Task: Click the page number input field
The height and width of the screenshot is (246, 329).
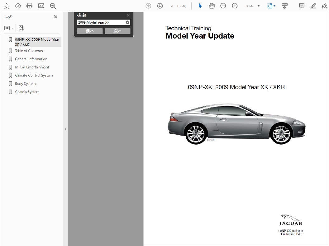Action: click(172, 6)
